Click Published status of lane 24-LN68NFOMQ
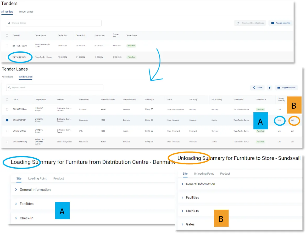Viewport: 306px width, 234px height. (x=260, y=142)
